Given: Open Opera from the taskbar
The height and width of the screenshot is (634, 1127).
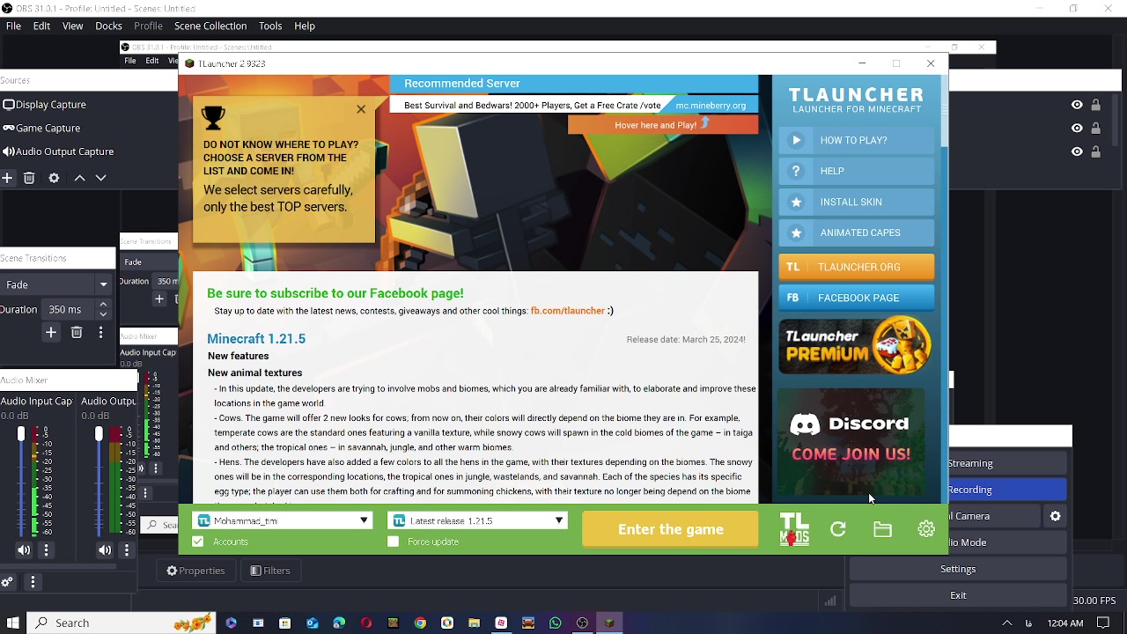Looking at the screenshot, I should point(366,623).
